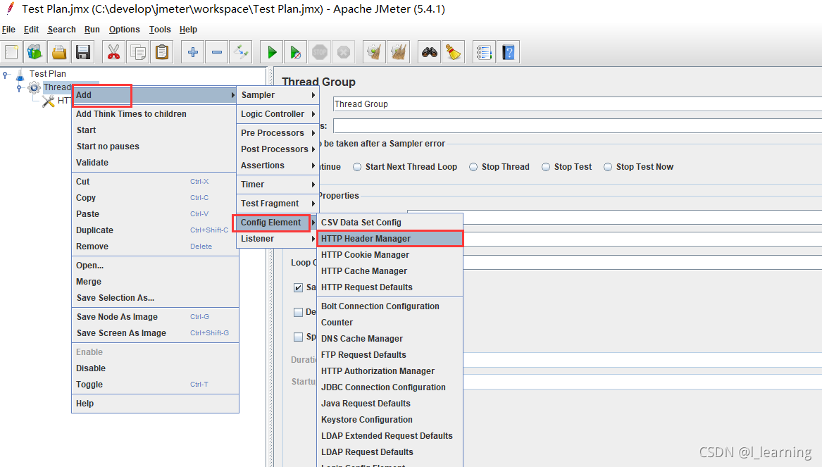This screenshot has height=467, width=822.
Task: Choose HTTP Request Defaults
Action: coord(390,287)
